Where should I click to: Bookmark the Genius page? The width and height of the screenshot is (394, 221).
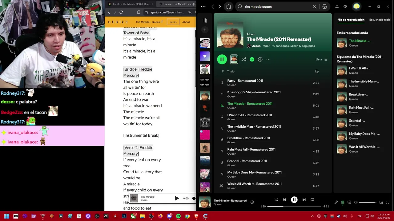(139, 12)
